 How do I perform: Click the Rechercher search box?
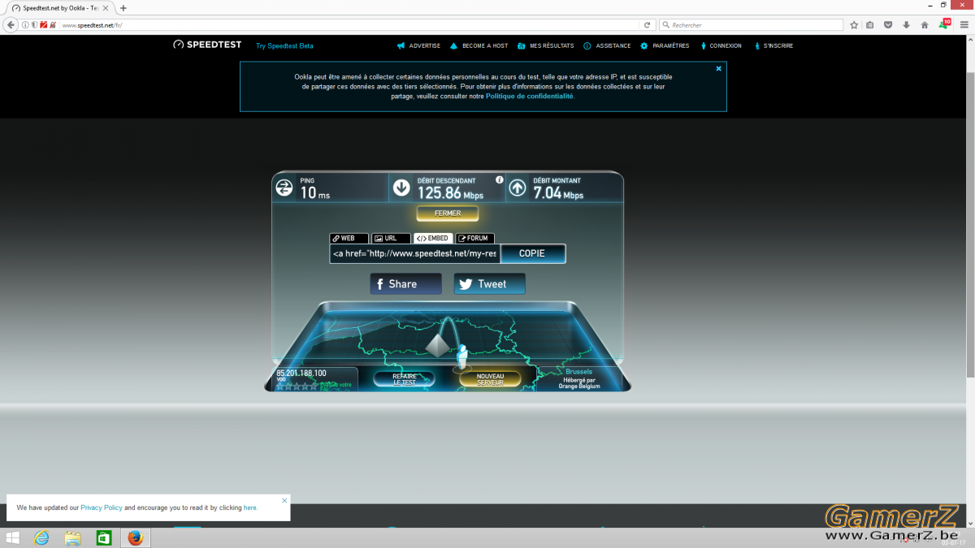751,25
